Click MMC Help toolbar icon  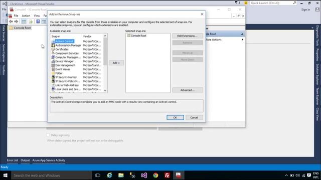click(38, 21)
